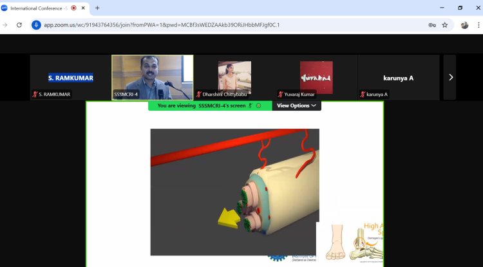This screenshot has width=483, height=267.
Task: Open the password key icon
Action: [432, 25]
